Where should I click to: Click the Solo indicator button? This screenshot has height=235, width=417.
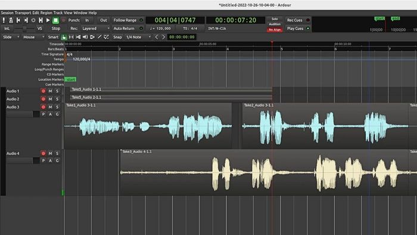[275, 19]
